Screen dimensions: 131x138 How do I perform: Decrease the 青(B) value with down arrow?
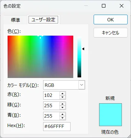point(62,118)
